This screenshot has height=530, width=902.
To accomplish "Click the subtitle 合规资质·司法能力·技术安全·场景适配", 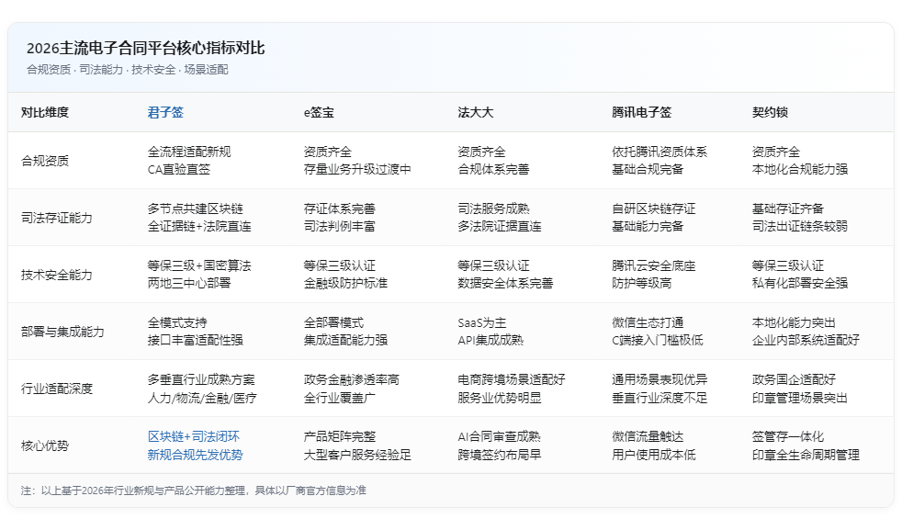I will pos(127,70).
